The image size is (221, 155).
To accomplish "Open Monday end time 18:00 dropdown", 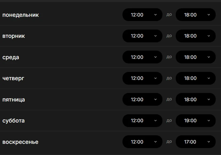I will [x=195, y=15].
